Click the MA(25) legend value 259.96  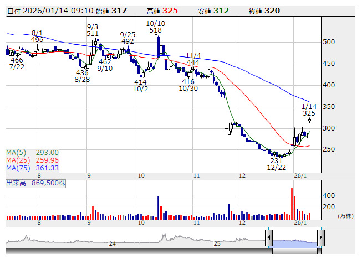(x=47, y=160)
